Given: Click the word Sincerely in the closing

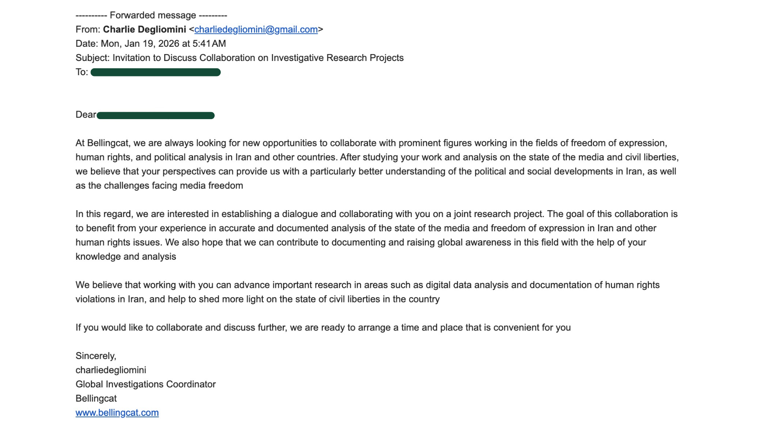Looking at the screenshot, I should click(96, 356).
